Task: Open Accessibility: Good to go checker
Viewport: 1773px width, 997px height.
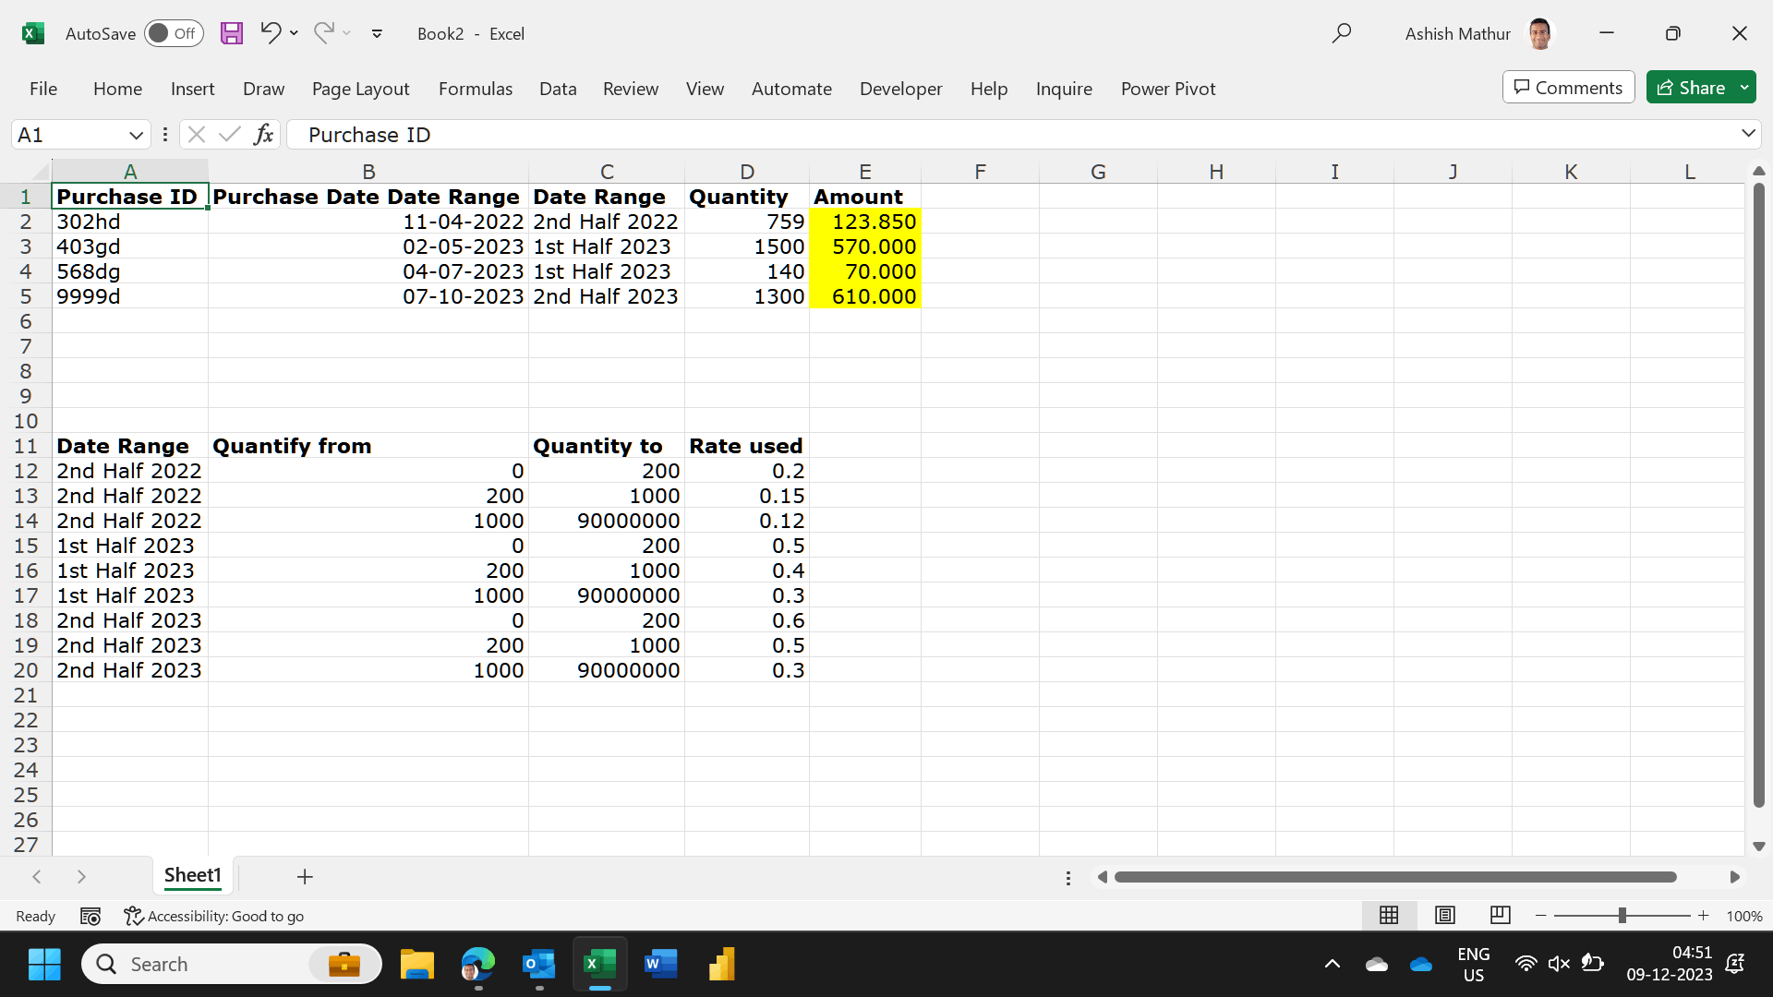Action: (214, 916)
